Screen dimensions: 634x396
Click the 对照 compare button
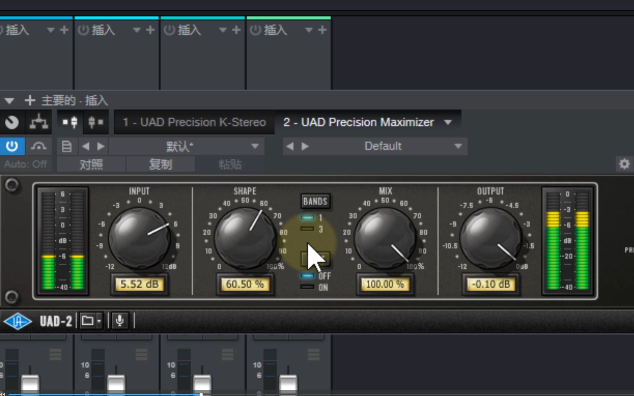coord(91,164)
